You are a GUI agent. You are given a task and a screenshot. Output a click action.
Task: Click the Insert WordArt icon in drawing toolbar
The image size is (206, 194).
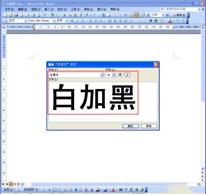(x=75, y=189)
